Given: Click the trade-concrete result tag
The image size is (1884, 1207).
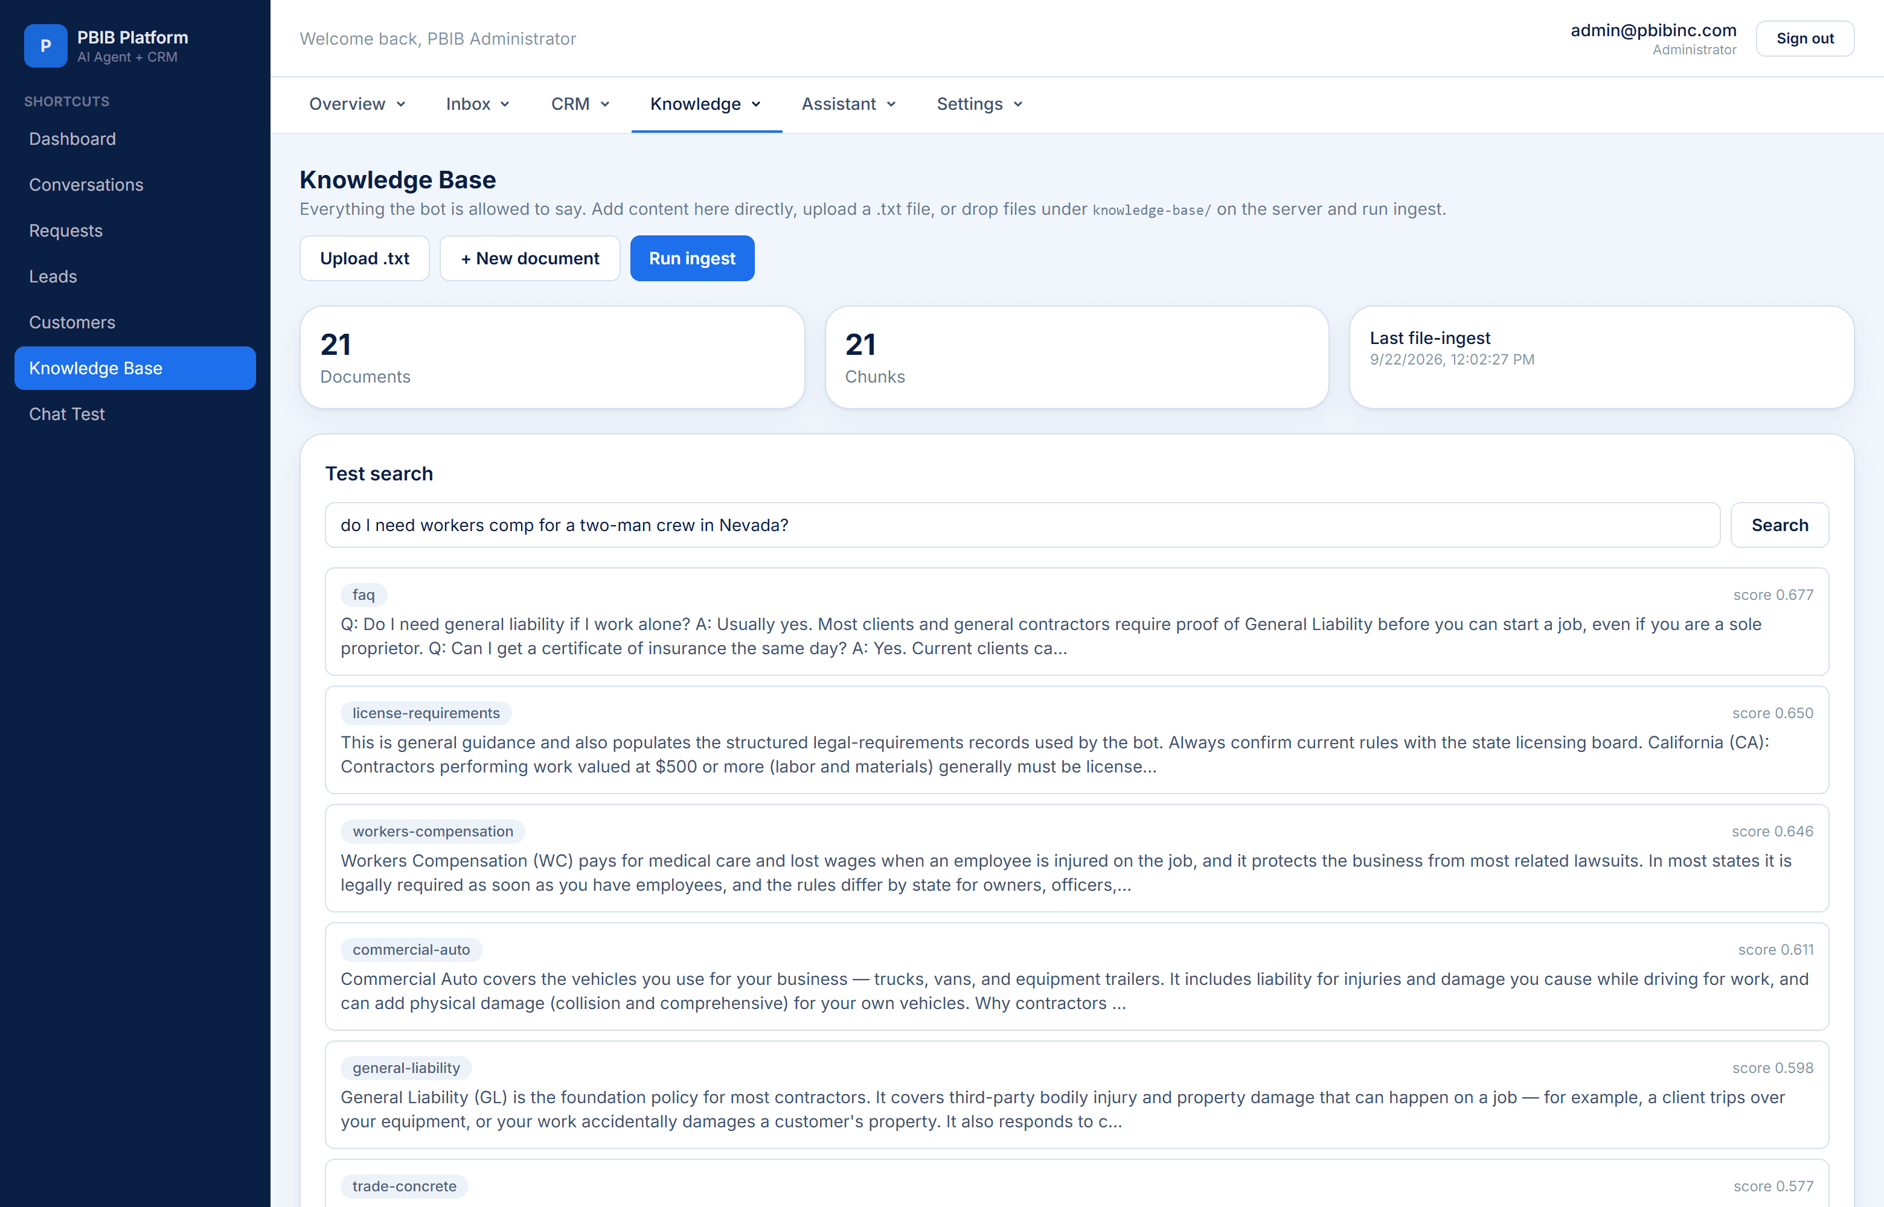Looking at the screenshot, I should coord(405,1186).
